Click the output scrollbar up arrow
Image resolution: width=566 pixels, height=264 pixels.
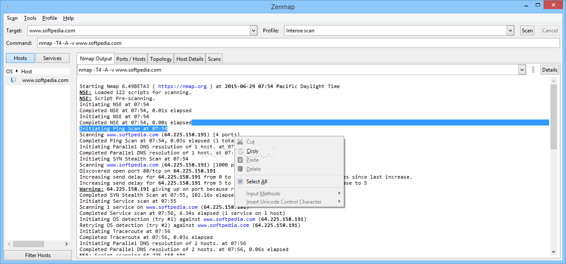tap(554, 81)
